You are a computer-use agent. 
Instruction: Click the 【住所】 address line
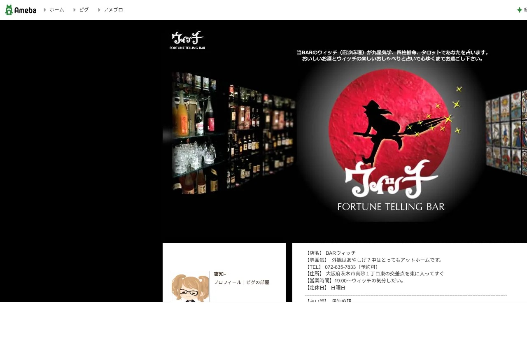click(374, 274)
